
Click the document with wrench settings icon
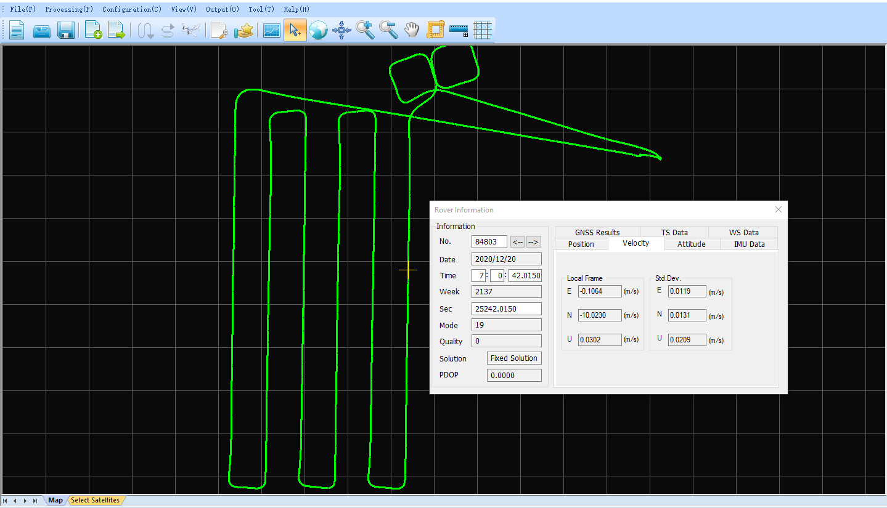click(219, 30)
